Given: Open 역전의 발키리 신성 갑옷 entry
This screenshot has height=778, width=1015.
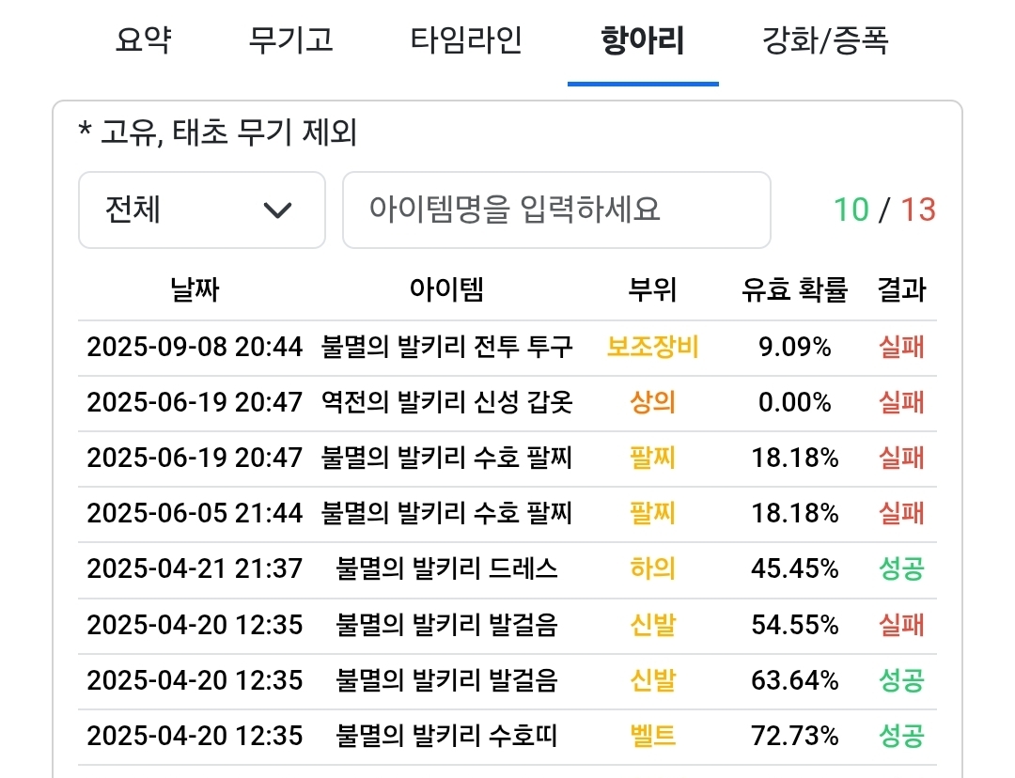Looking at the screenshot, I should coord(446,403).
